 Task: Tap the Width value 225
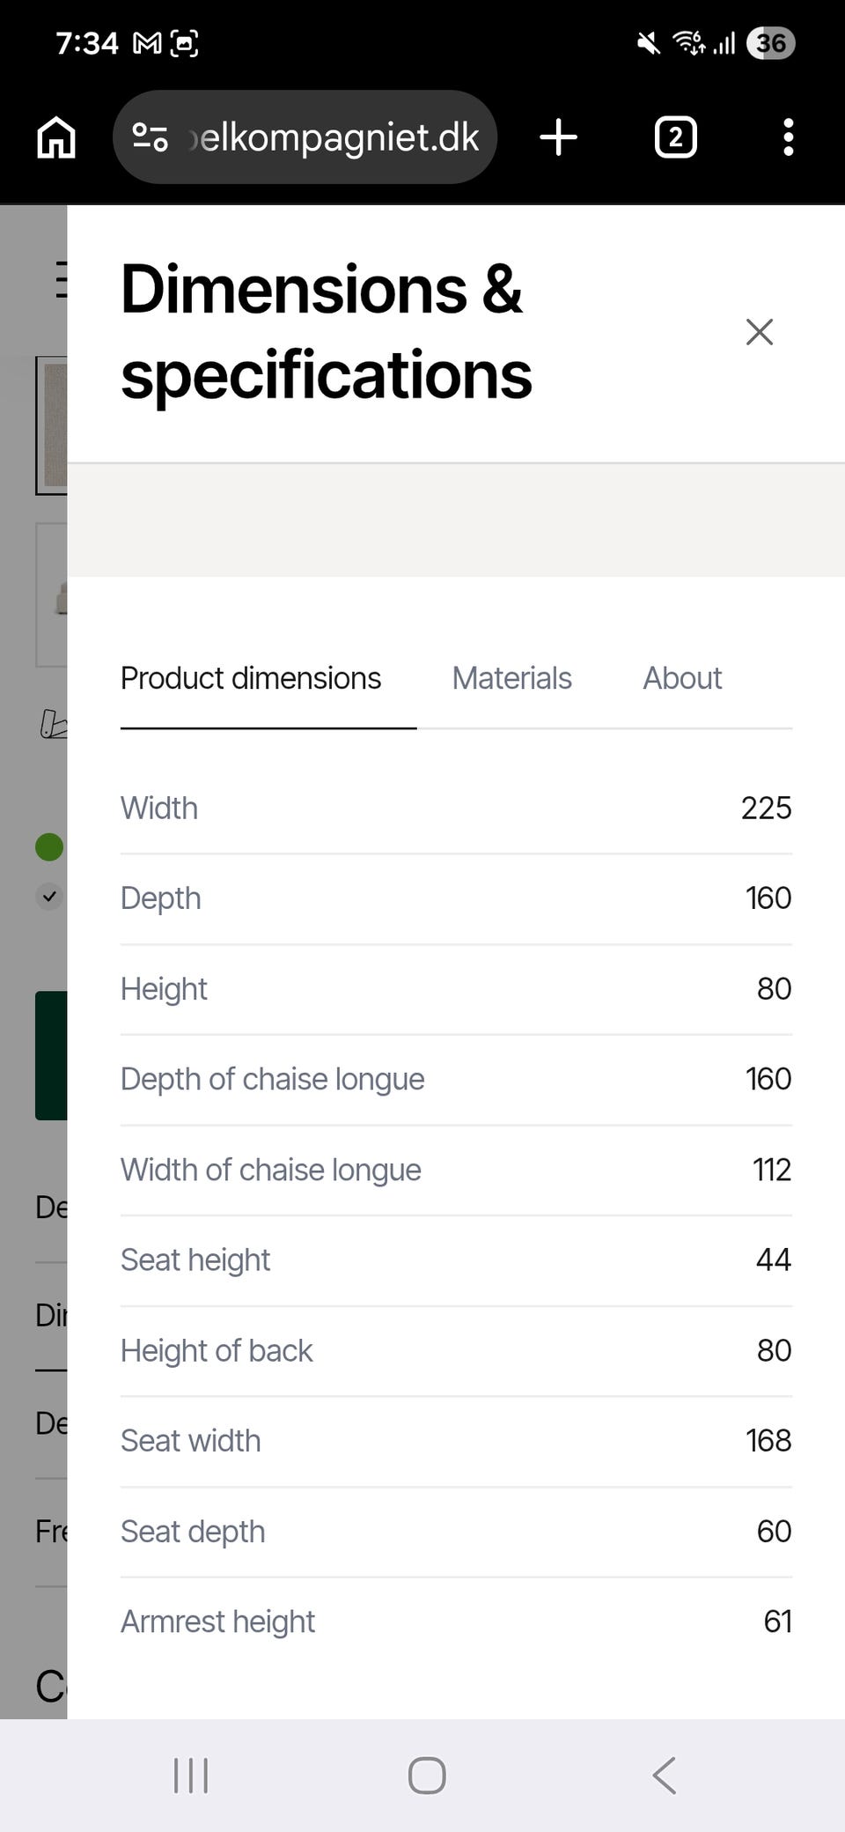(766, 808)
